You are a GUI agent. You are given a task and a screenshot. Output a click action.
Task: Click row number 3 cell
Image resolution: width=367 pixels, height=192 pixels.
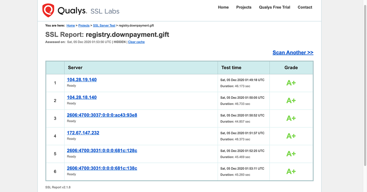pyautogui.click(x=55, y=118)
